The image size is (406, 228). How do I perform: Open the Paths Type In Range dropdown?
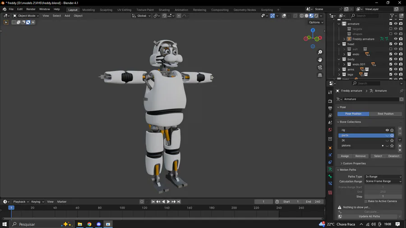[383, 177]
